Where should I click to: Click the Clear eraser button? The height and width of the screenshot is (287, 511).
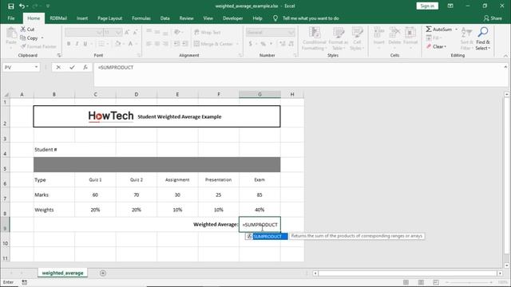point(436,46)
